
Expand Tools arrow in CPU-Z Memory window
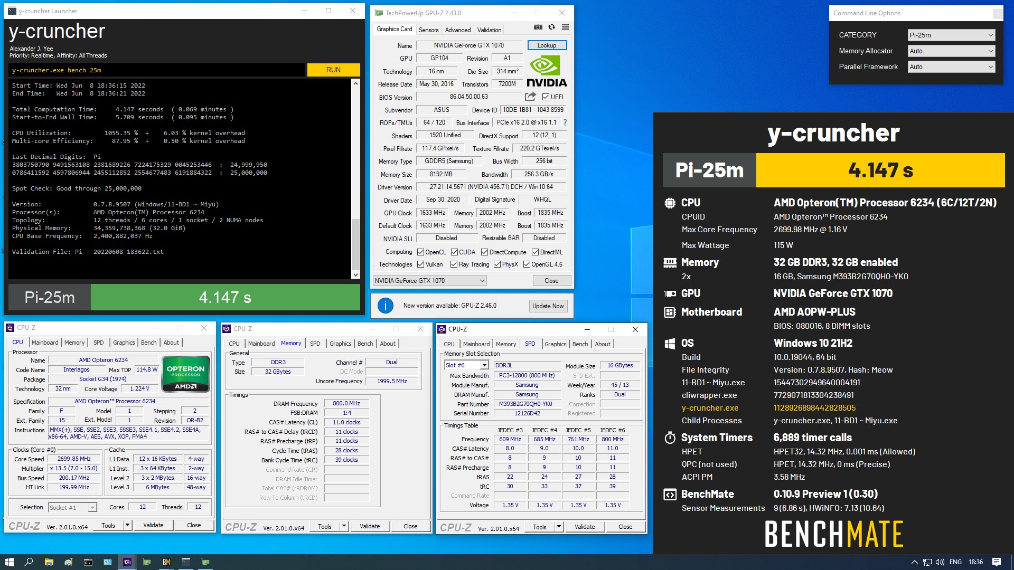(x=344, y=526)
